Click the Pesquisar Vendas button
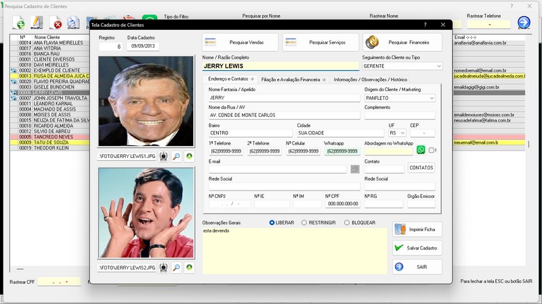The height and width of the screenshot is (304, 542). pyautogui.click(x=240, y=43)
